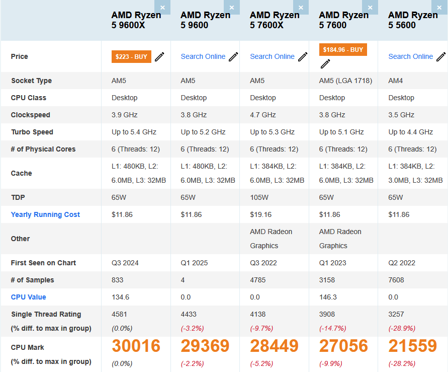Remove Ryzen 5 7600 from the comparison
448x372 pixels.
[370, 8]
